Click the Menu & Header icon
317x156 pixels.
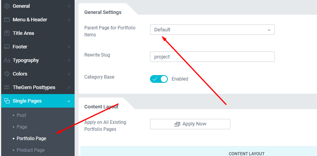click(x=7, y=20)
